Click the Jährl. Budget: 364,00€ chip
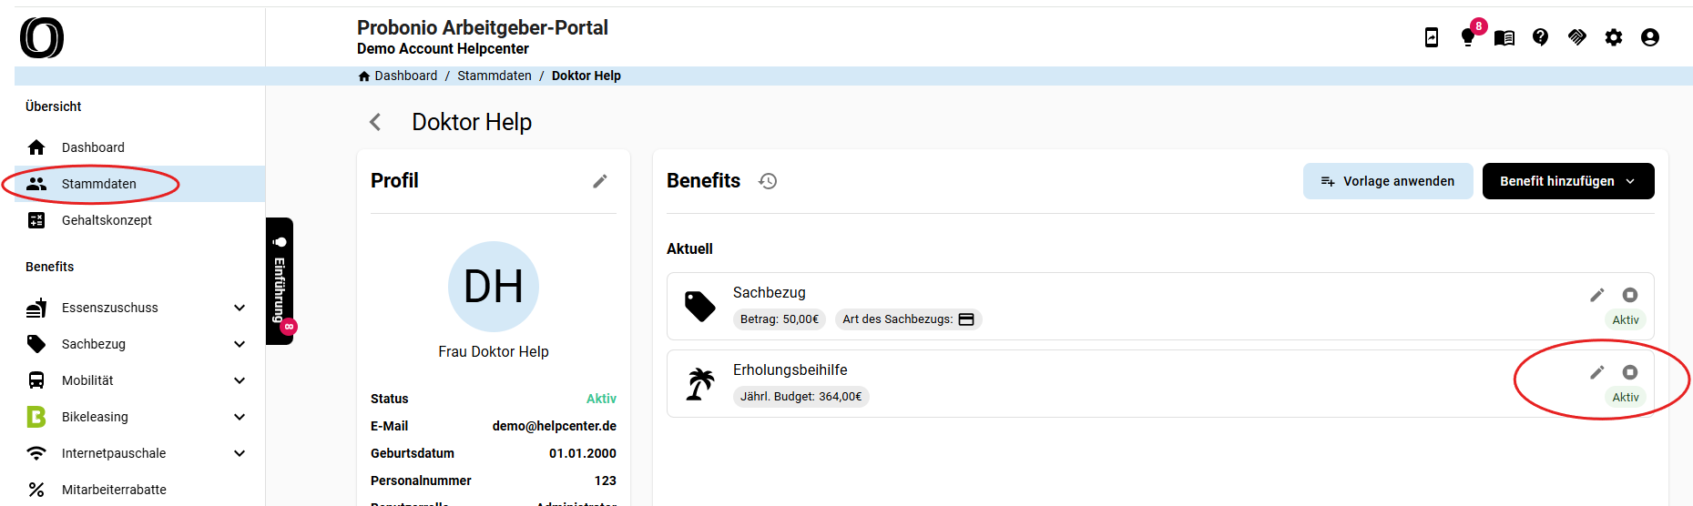 (x=801, y=397)
